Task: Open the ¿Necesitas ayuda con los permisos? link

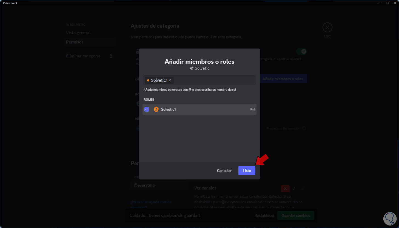Action: (x=151, y=204)
